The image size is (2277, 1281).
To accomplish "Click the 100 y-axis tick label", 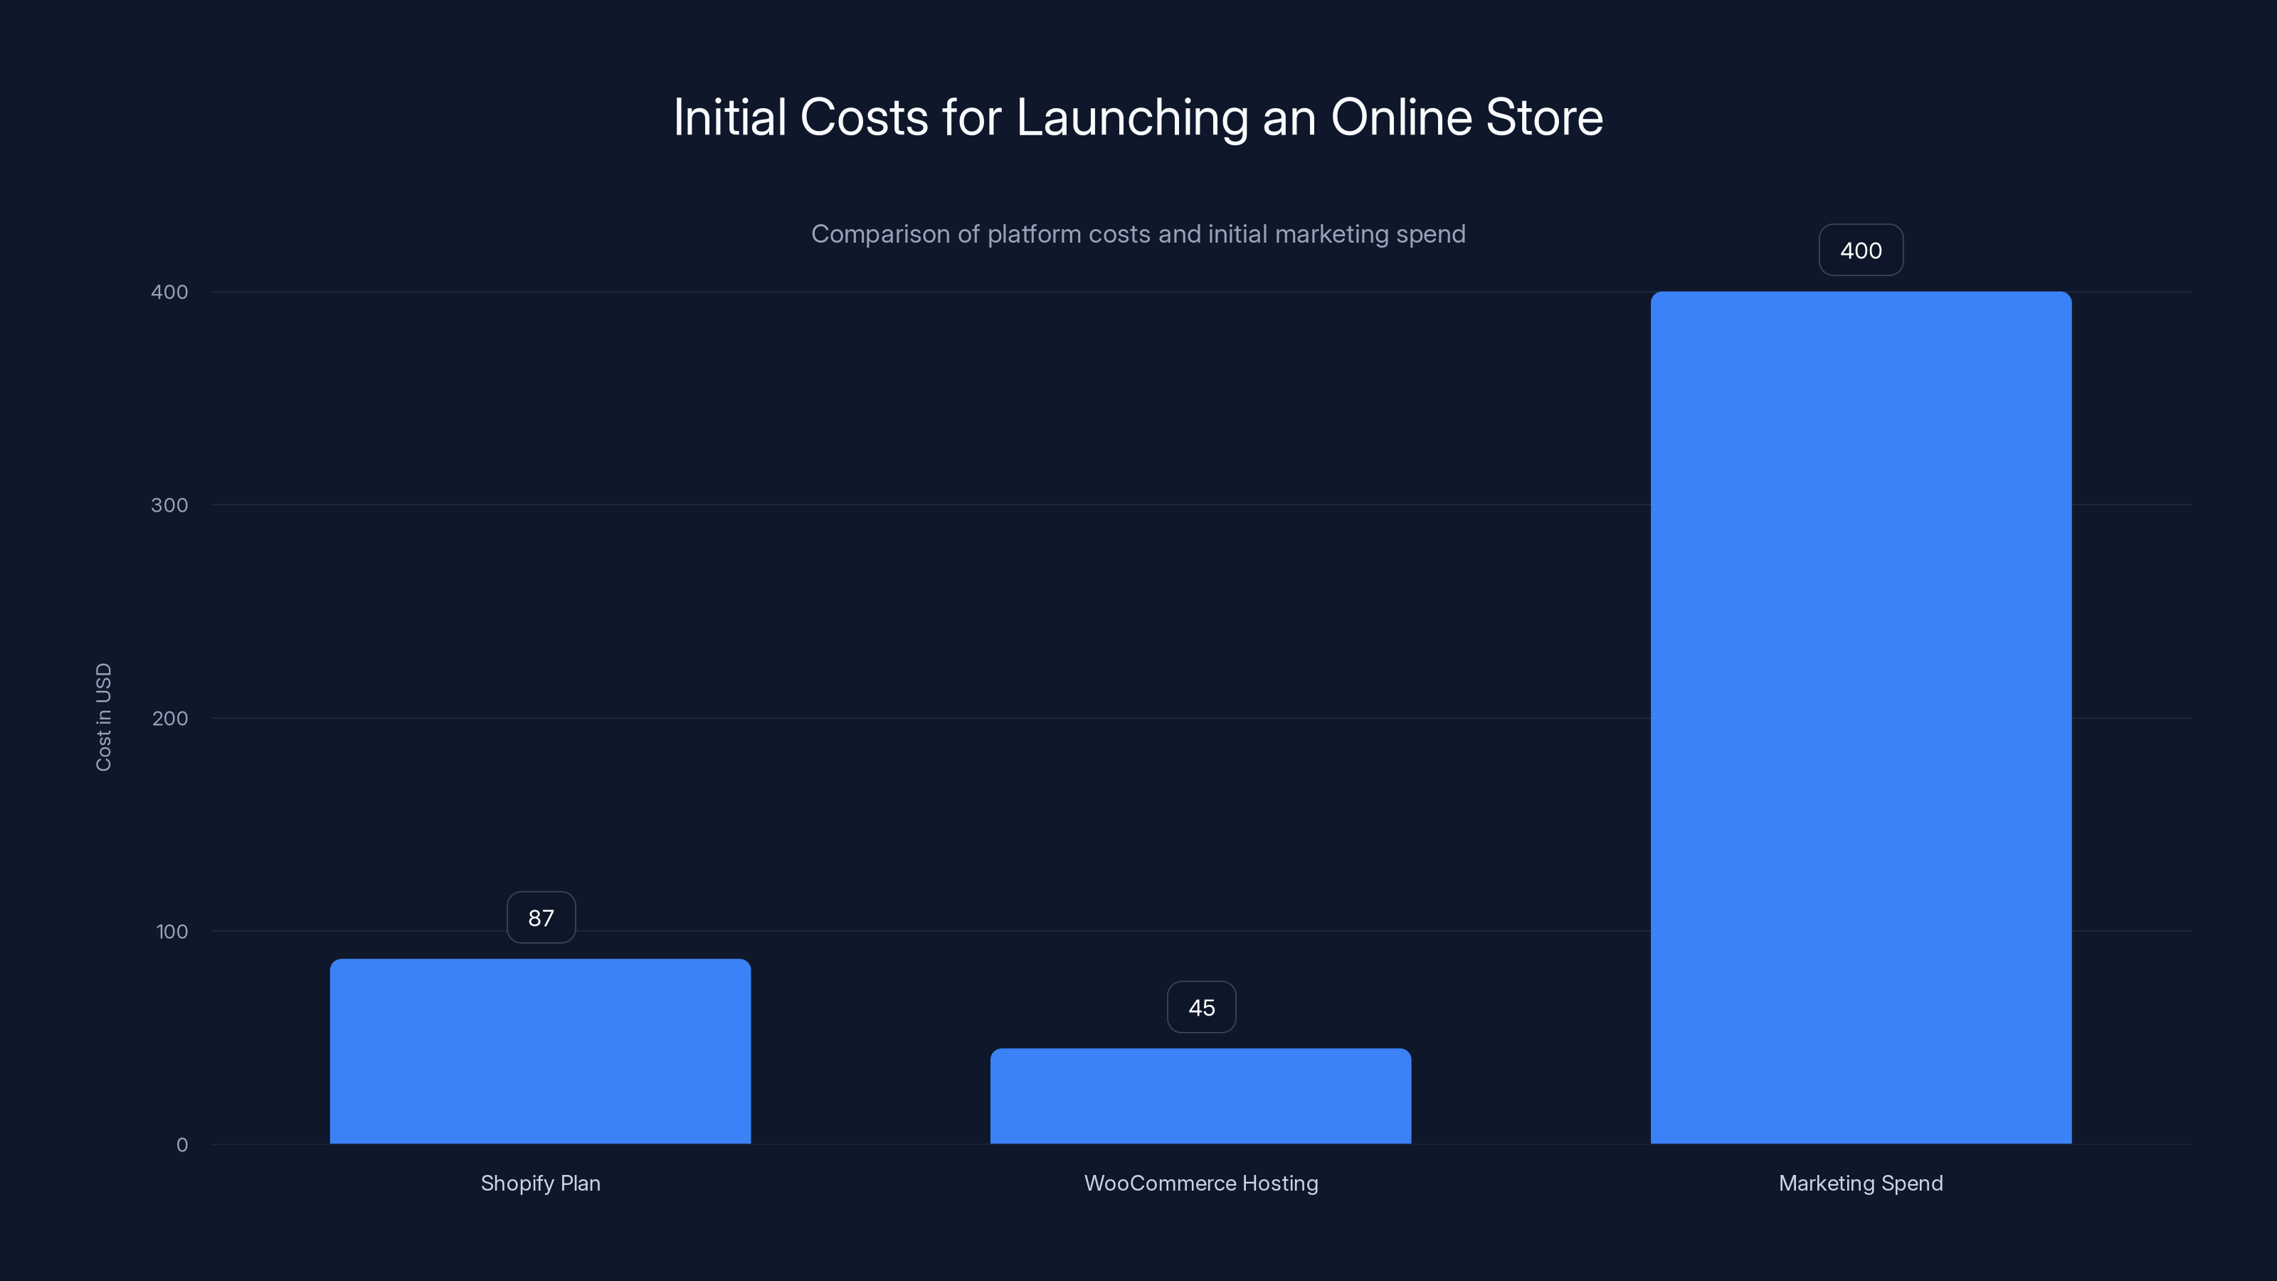I will pos(173,931).
